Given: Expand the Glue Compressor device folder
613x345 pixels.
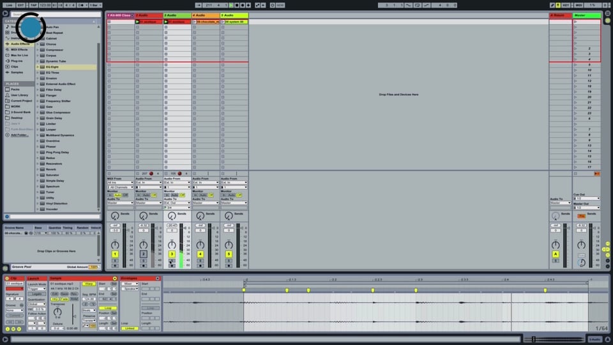Looking at the screenshot, I should (x=38, y=112).
